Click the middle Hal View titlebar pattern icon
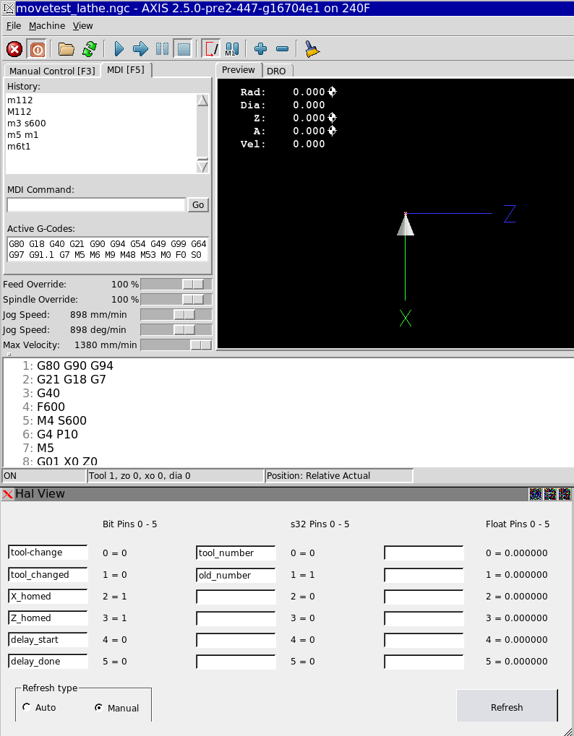Viewport: 574px width, 736px height. pyautogui.click(x=550, y=494)
